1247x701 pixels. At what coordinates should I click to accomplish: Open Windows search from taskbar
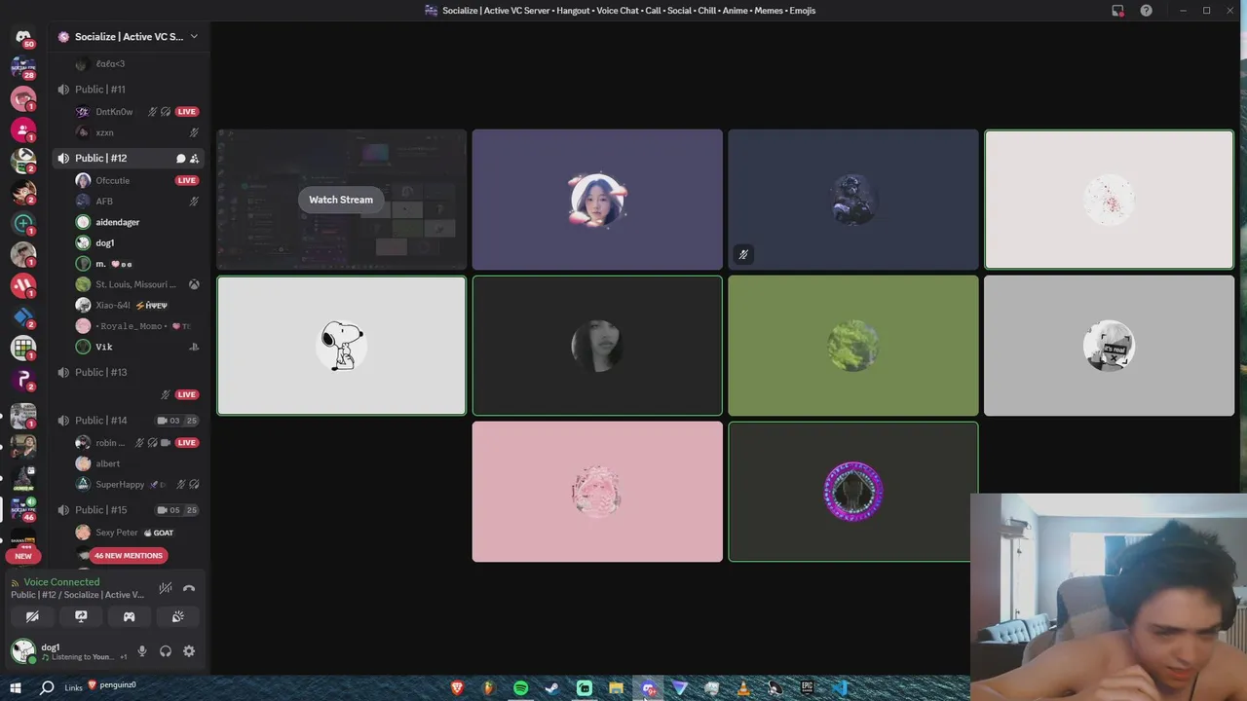pos(47,688)
